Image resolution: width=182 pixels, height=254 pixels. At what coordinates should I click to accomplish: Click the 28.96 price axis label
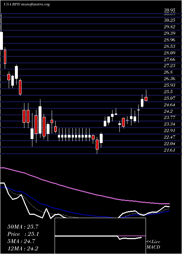pos(169,40)
